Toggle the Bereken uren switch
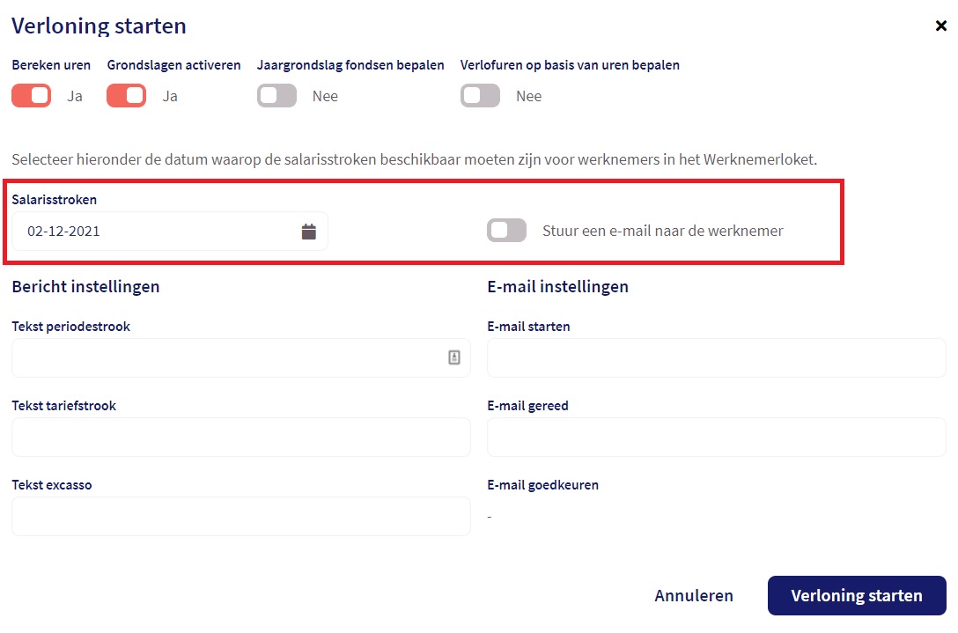The width and height of the screenshot is (958, 633). click(x=31, y=96)
